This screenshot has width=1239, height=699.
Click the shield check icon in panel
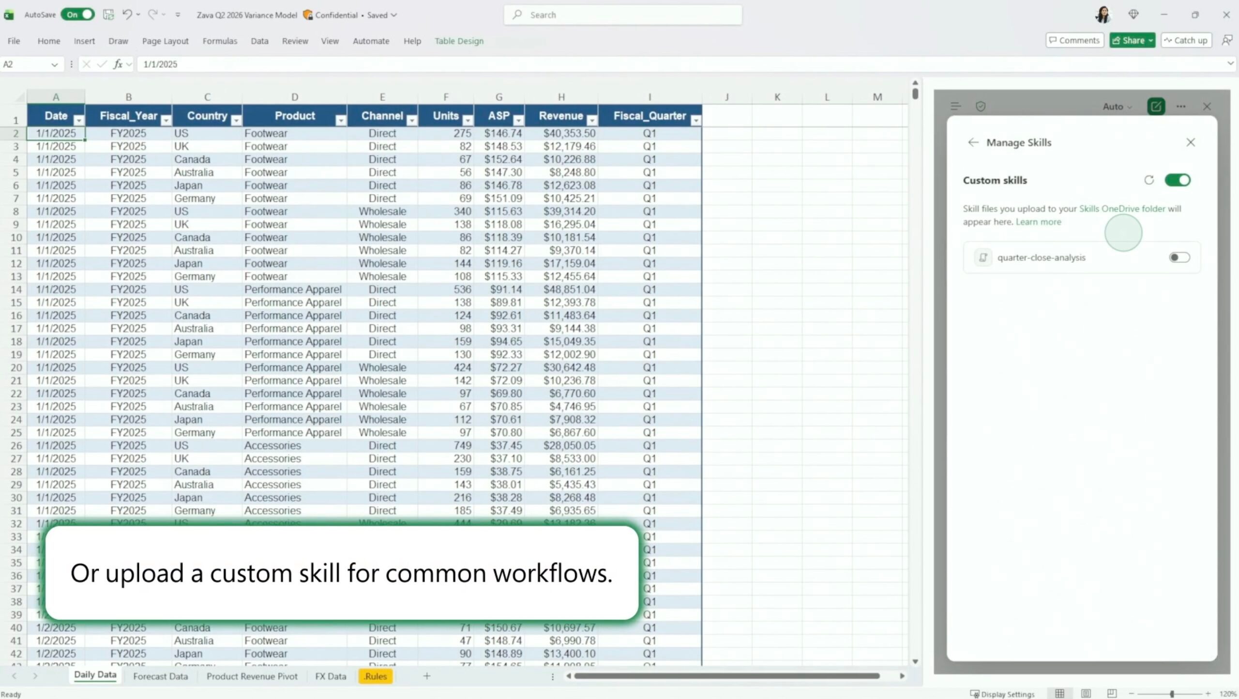pos(981,106)
